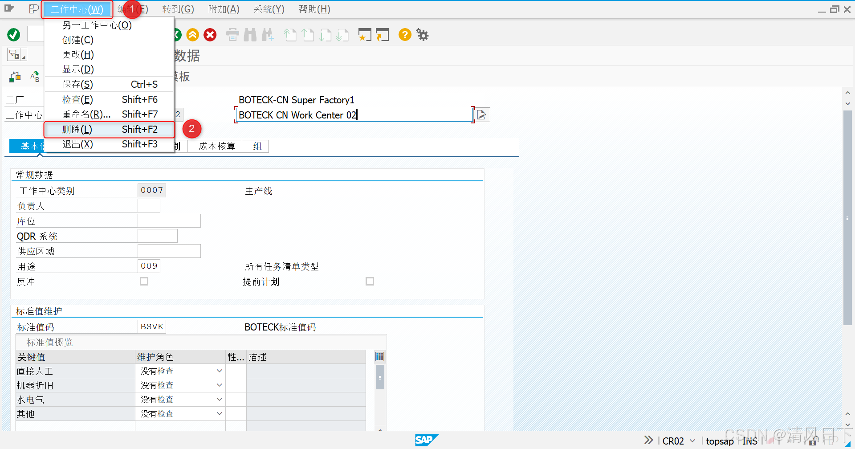Click the green Enter checkmark icon
This screenshot has height=449, width=855.
(14, 35)
